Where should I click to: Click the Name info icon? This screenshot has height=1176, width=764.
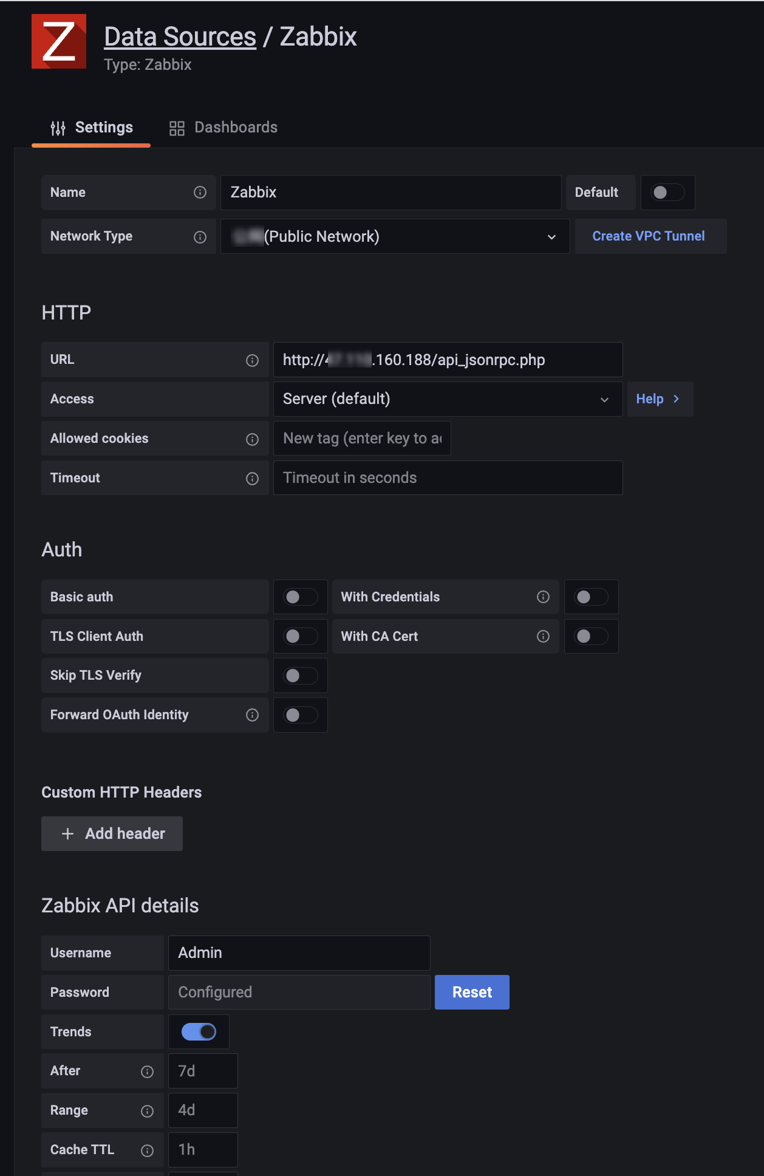click(200, 193)
